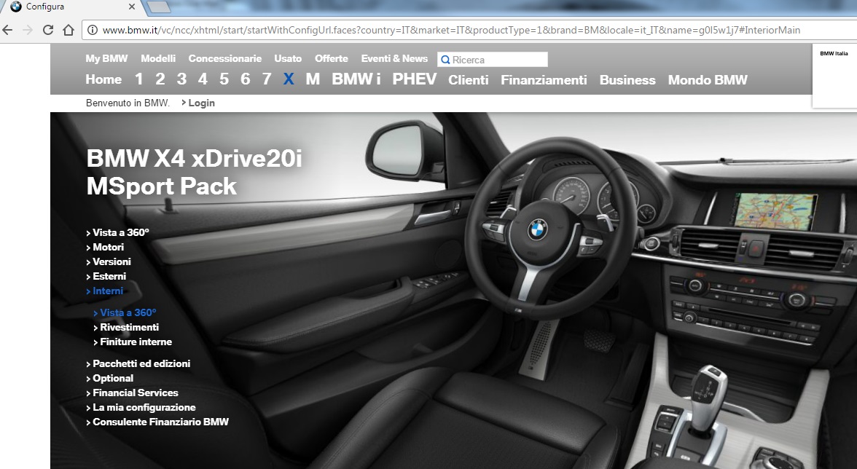
Task: Select Serie 5 in navigation
Action: click(224, 79)
